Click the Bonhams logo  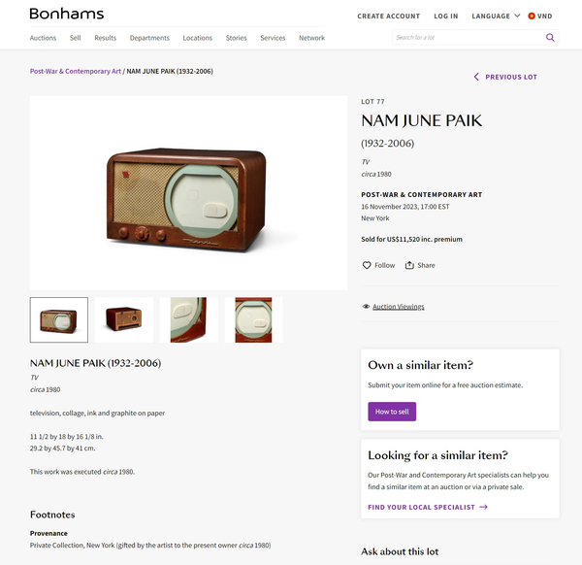pos(66,15)
